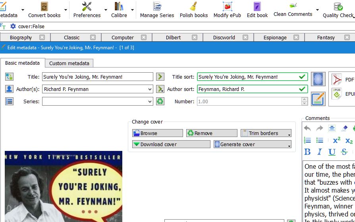This screenshot has height=222, width=355.
Task: Apply subscript formatting
Action: [x=349, y=141]
